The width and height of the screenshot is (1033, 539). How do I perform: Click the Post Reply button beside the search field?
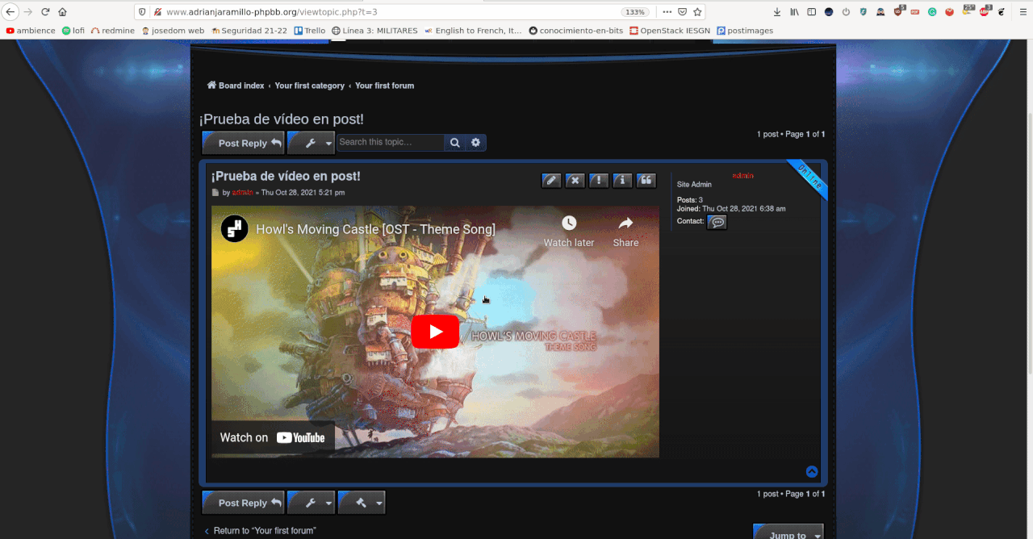243,143
